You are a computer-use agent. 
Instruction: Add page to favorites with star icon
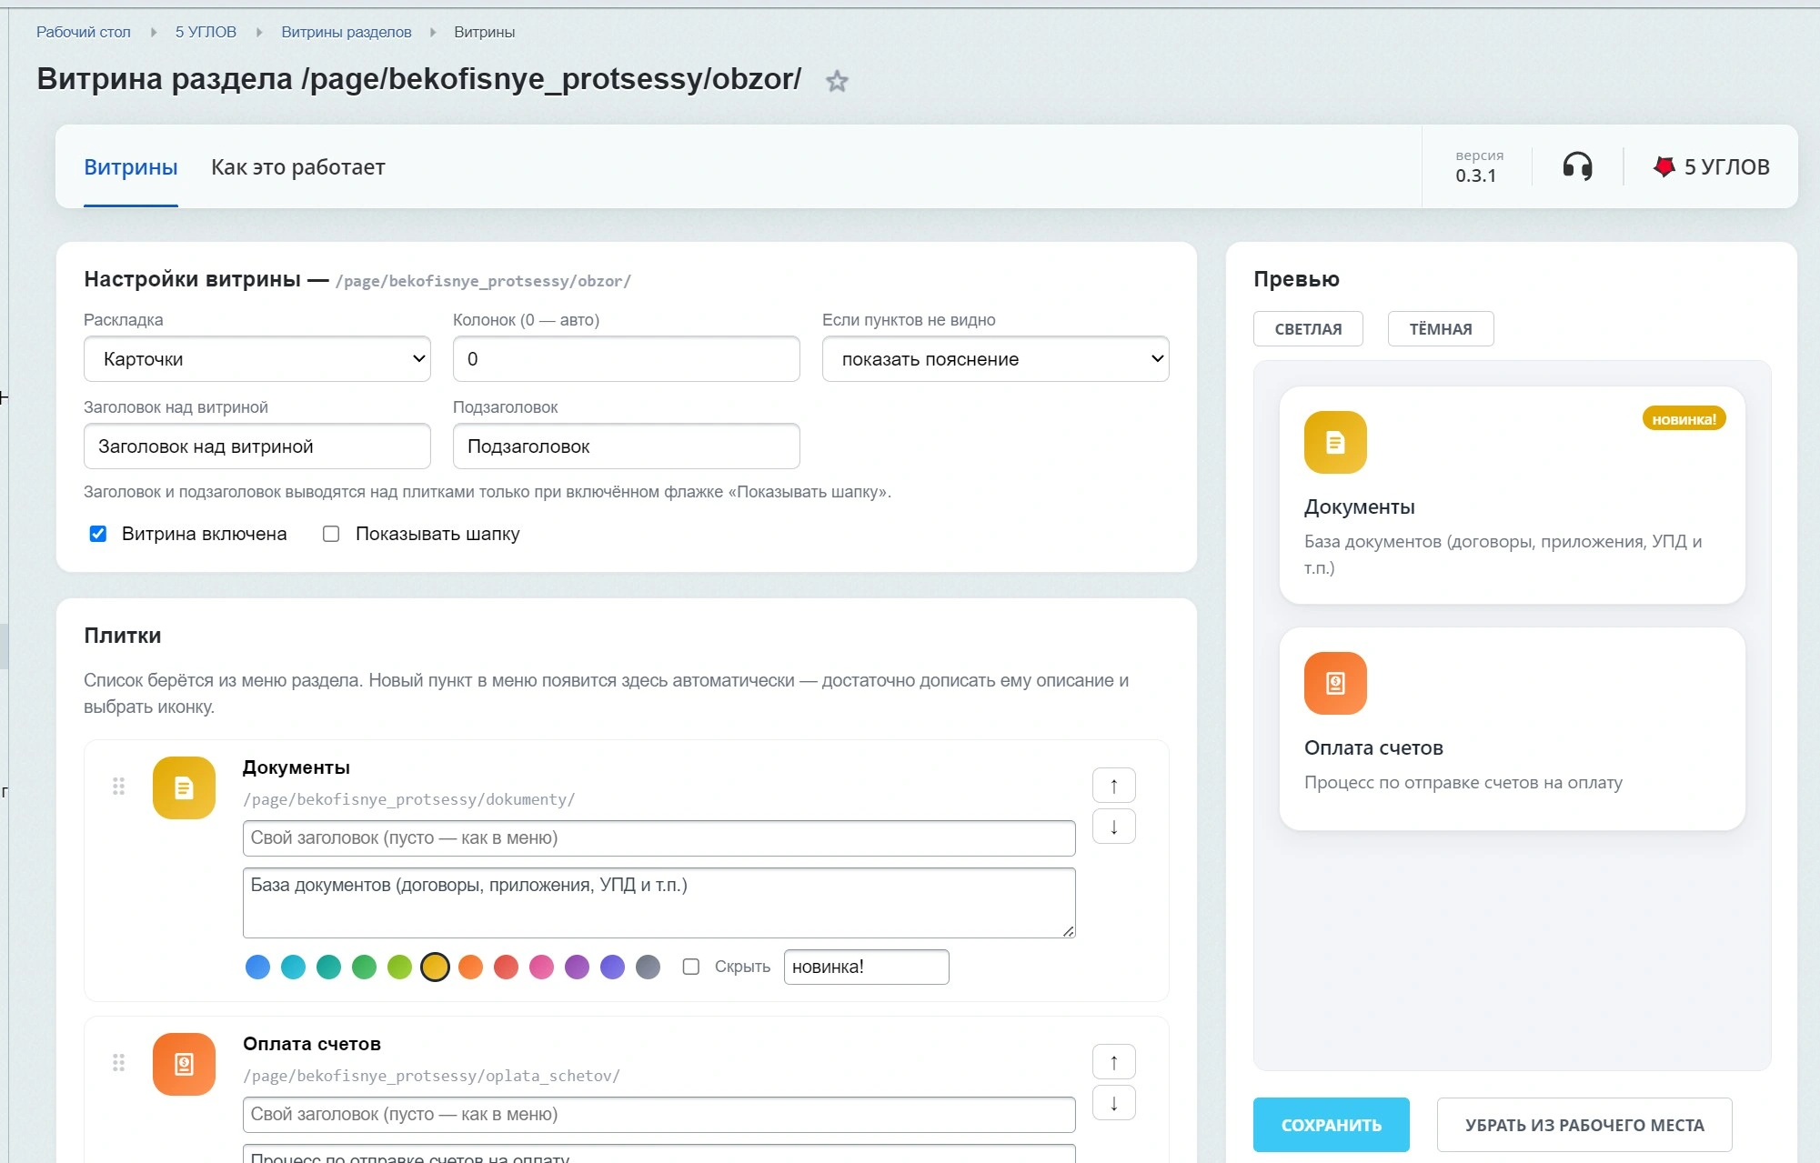837,81
